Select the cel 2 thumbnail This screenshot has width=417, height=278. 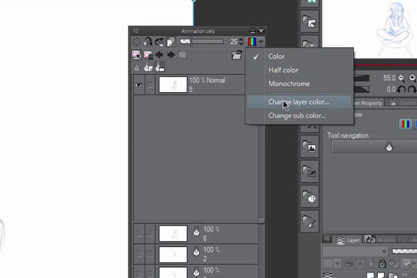(x=173, y=254)
